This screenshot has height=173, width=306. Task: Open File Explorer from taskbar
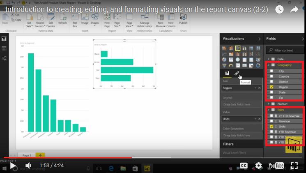(x=123, y=168)
